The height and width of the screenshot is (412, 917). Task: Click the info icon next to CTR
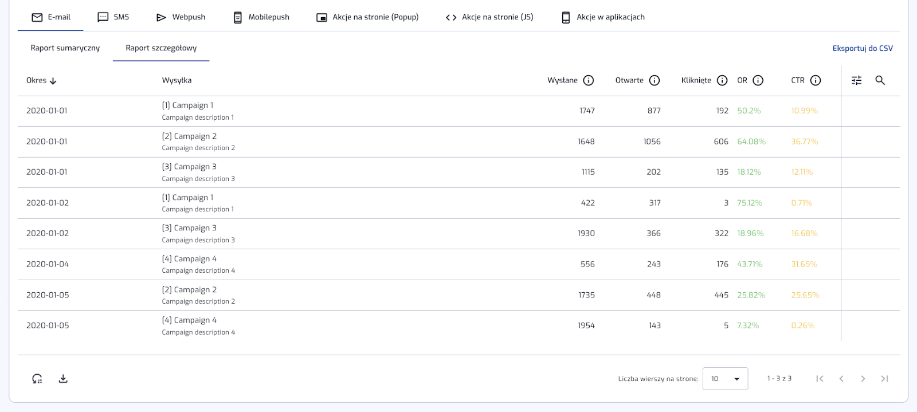pyautogui.click(x=816, y=80)
